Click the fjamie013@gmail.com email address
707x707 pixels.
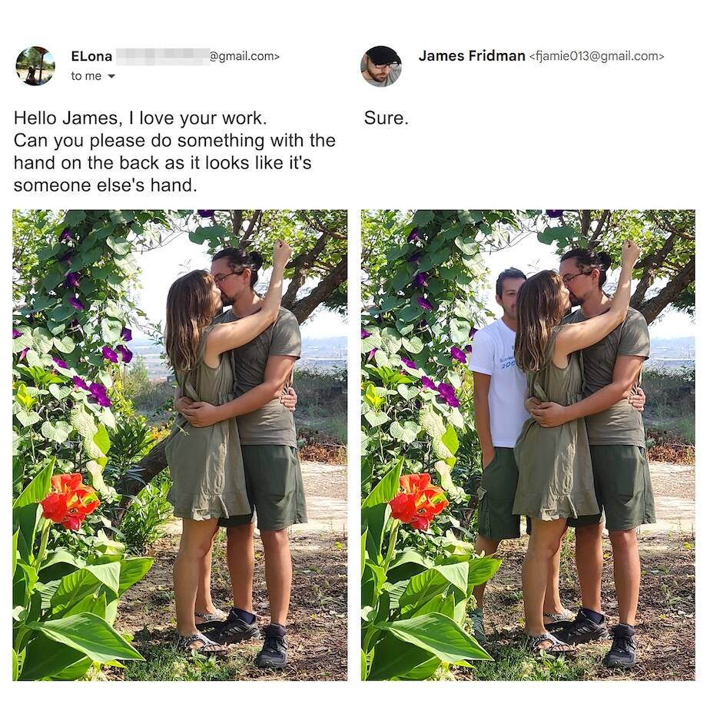[x=596, y=56]
